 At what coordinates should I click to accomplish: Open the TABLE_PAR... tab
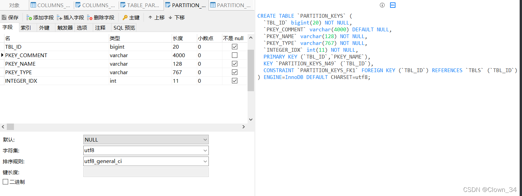[x=140, y=5]
